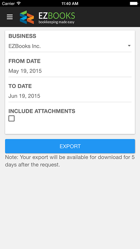Tap the colorful EZBooks logo icon
Image resolution: width=140 pixels, height=249 pixels.
tap(27, 17)
